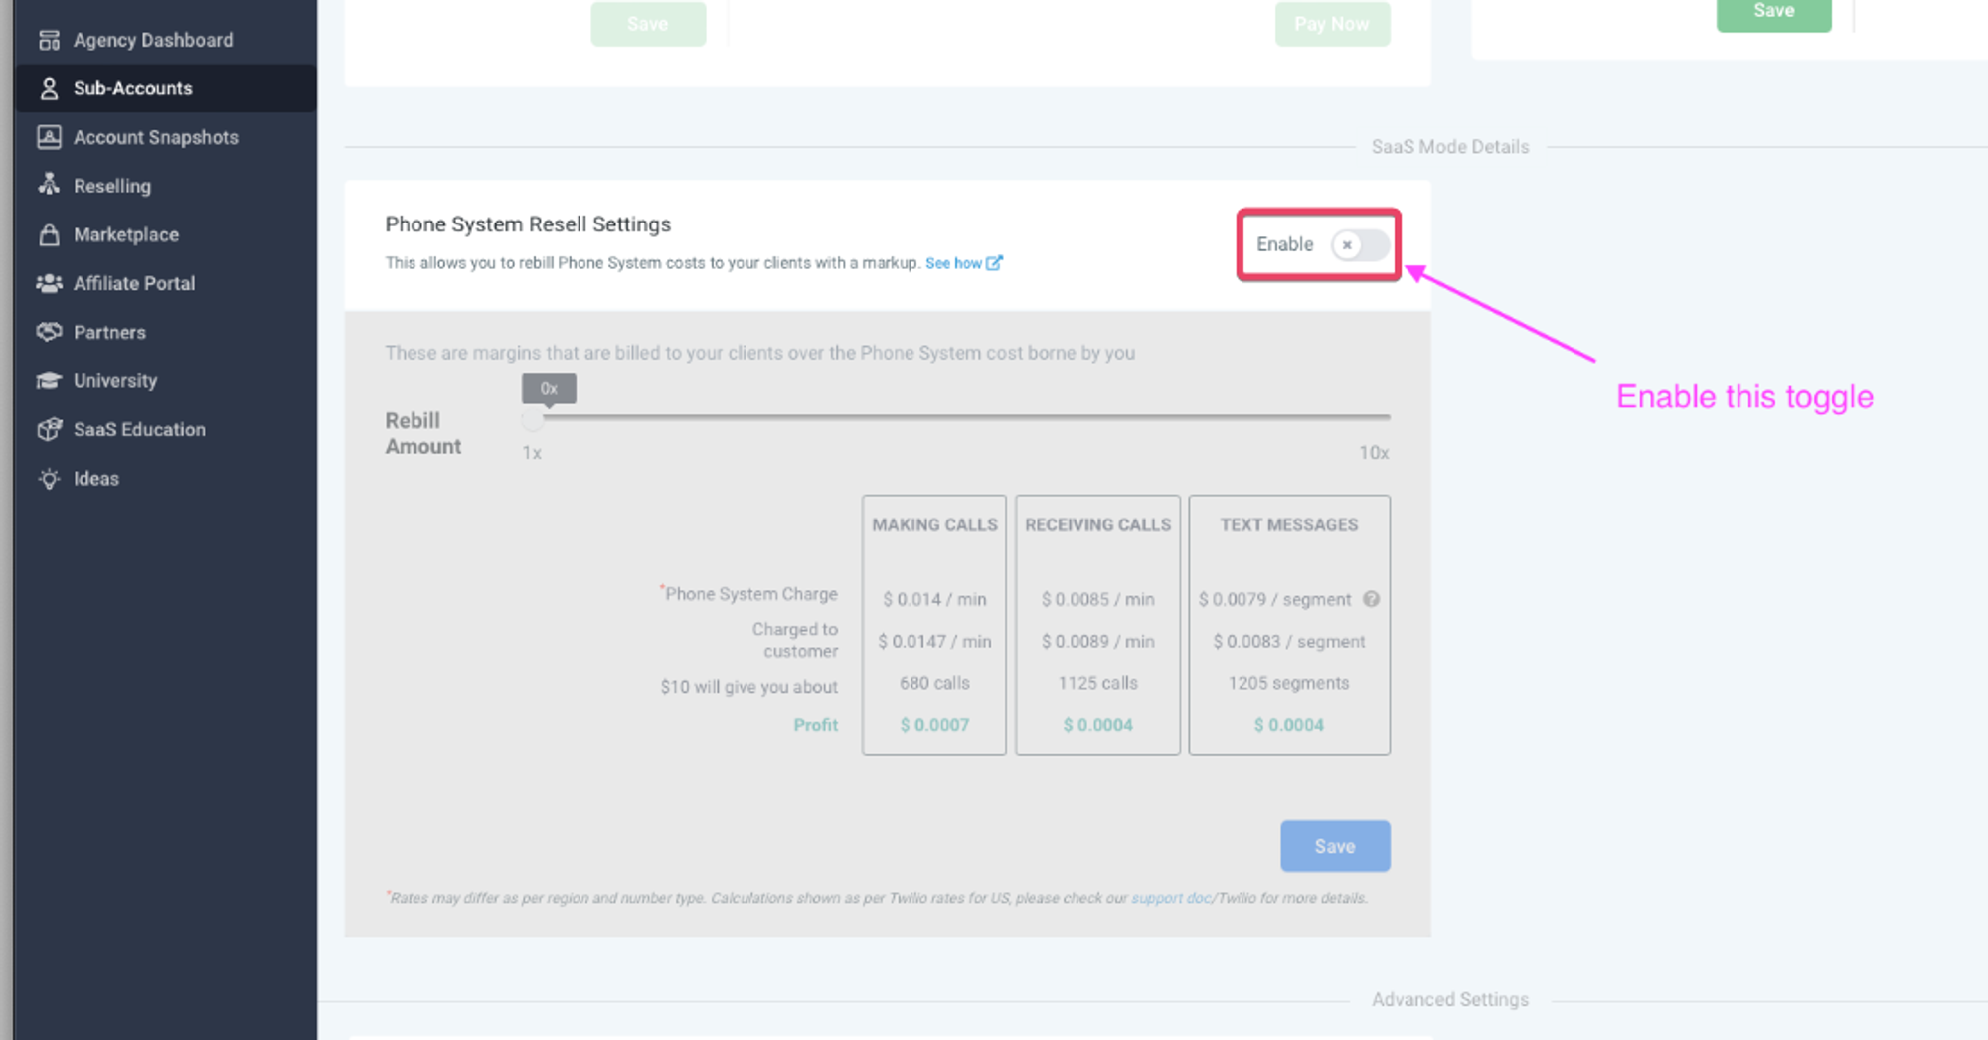Click the Affiliate Portal people icon

tap(49, 283)
